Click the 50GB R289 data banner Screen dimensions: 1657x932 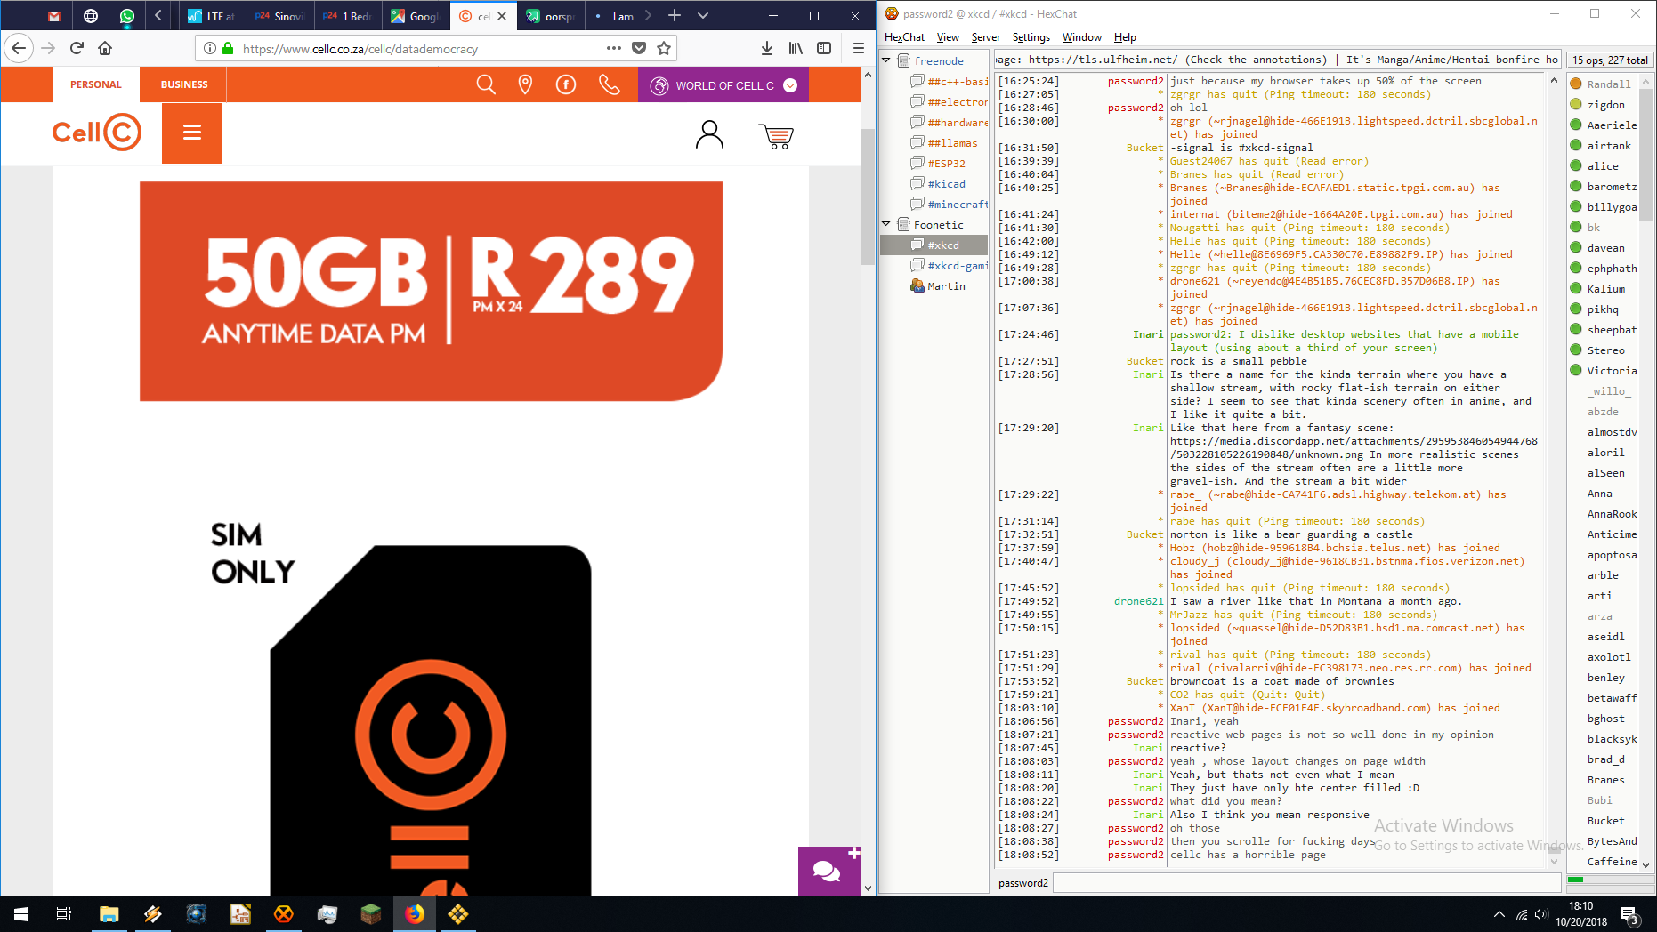pos(431,291)
